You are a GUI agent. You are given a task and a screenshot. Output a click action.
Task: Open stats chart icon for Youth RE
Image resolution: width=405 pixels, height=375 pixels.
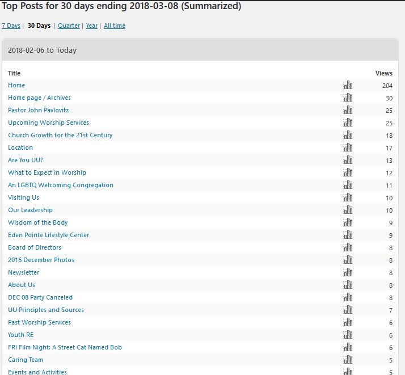point(348,335)
